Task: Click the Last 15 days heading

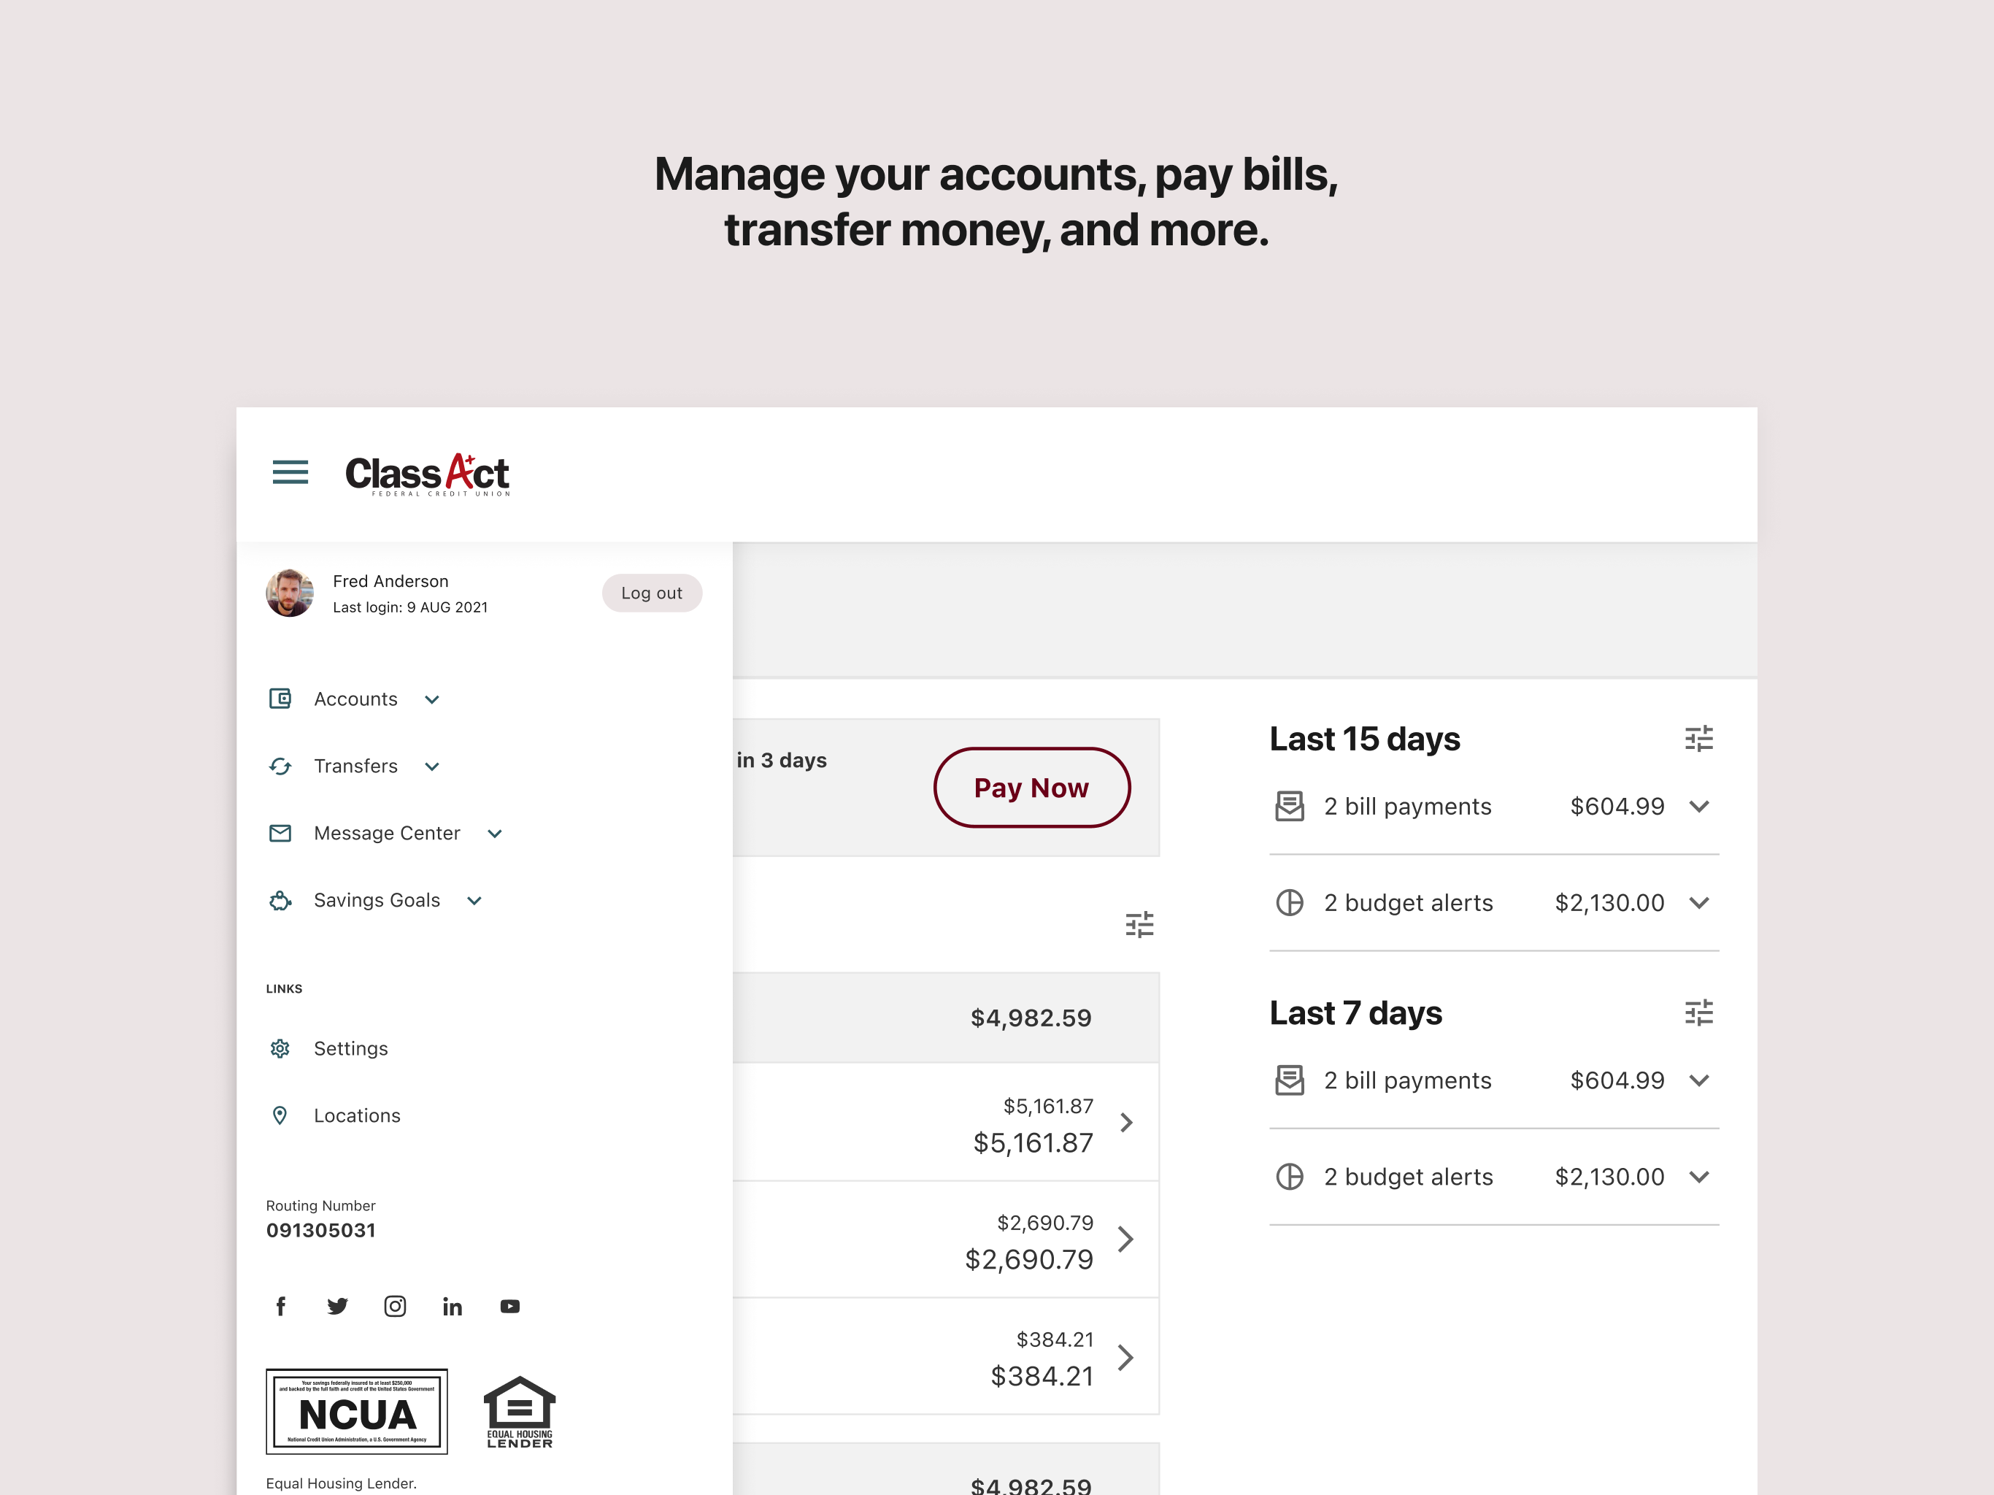Action: pos(1365,739)
